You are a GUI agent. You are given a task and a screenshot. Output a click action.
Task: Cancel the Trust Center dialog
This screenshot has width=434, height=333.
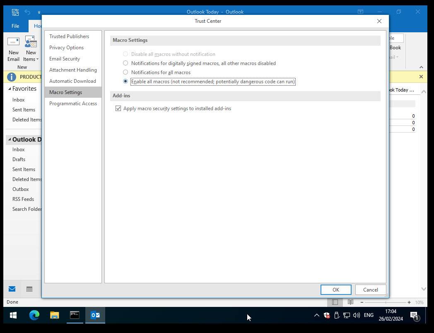point(370,290)
